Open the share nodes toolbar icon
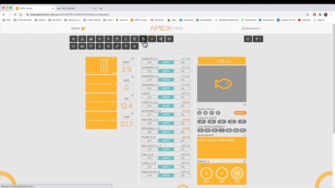 (x=161, y=39)
